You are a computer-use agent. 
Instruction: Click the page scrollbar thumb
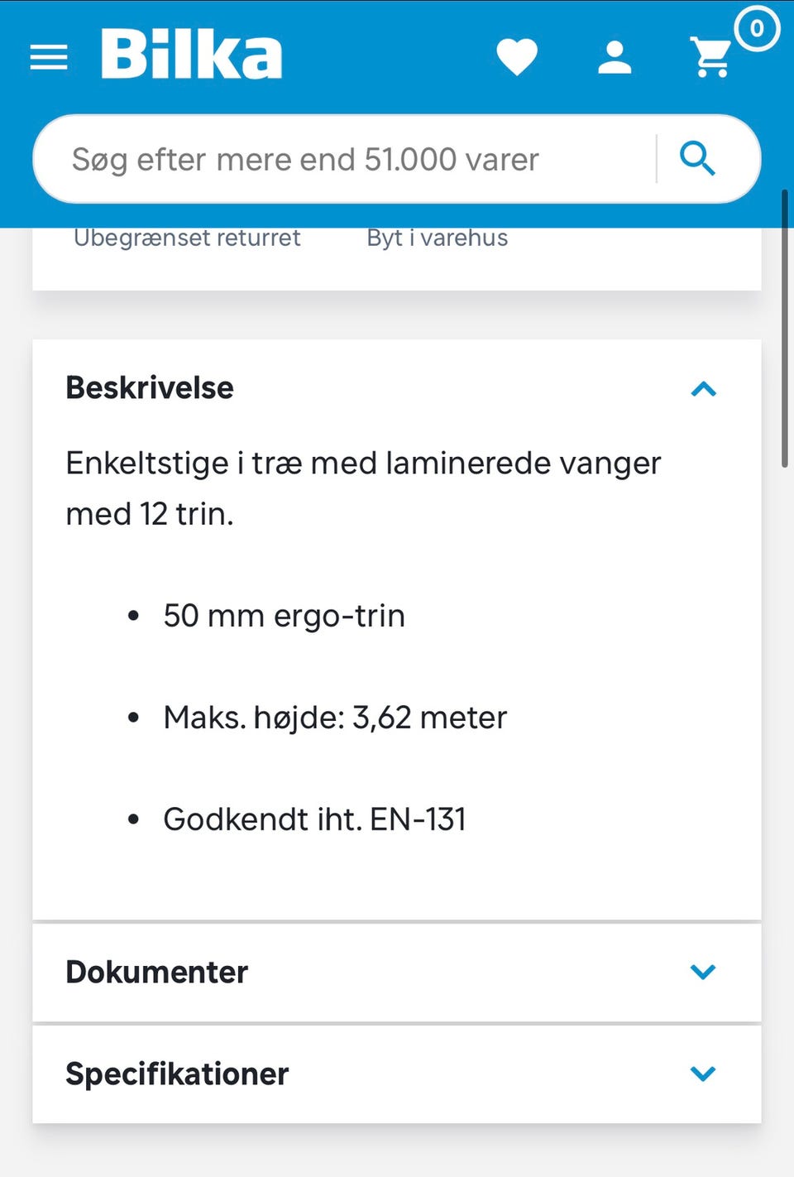pyautogui.click(x=785, y=329)
